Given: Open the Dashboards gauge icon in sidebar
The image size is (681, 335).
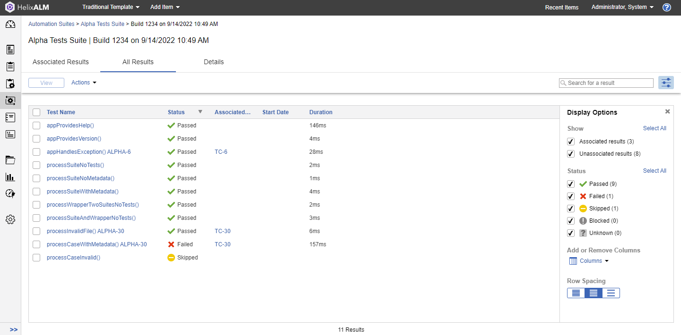Looking at the screenshot, I should point(10,25).
